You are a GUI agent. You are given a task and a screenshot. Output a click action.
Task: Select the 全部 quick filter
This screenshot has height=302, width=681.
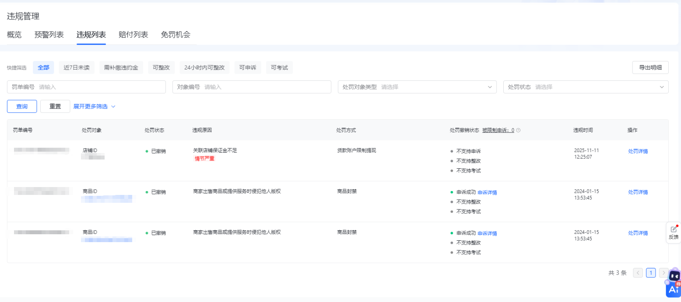(x=43, y=67)
